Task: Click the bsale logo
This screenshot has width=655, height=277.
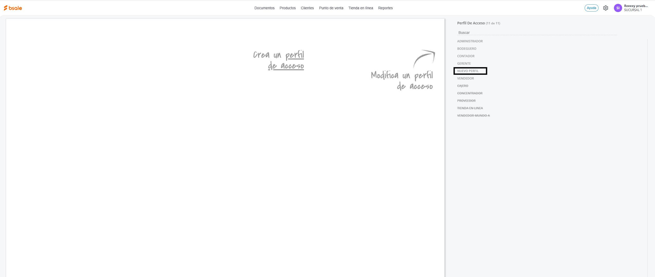Action: pyautogui.click(x=13, y=8)
